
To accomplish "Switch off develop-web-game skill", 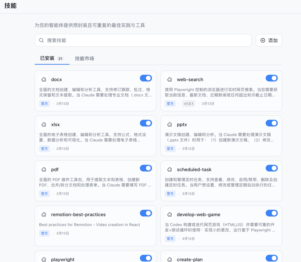I will click(x=272, y=213).
